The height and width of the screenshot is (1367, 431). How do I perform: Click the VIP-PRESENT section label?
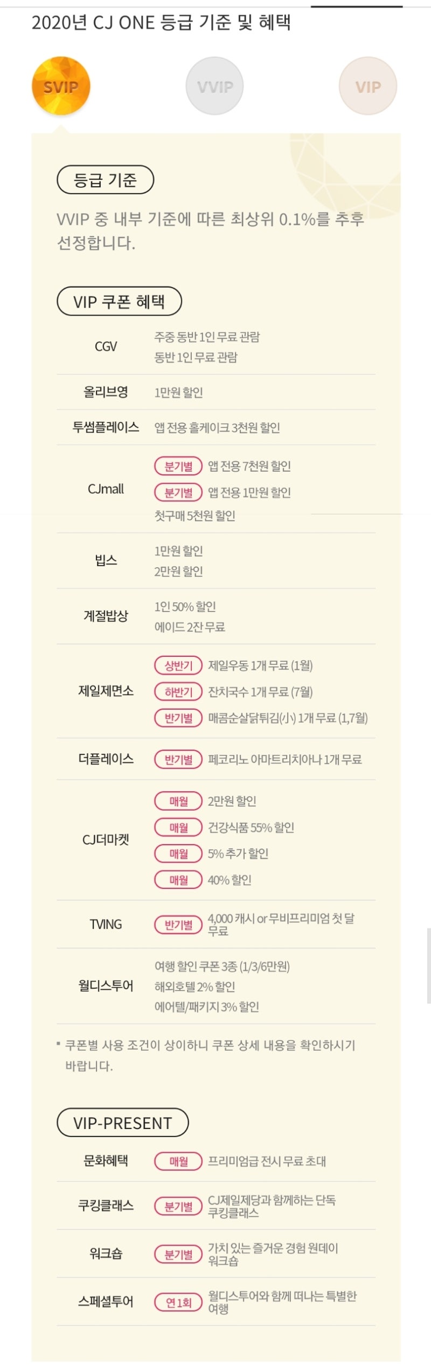(123, 1122)
